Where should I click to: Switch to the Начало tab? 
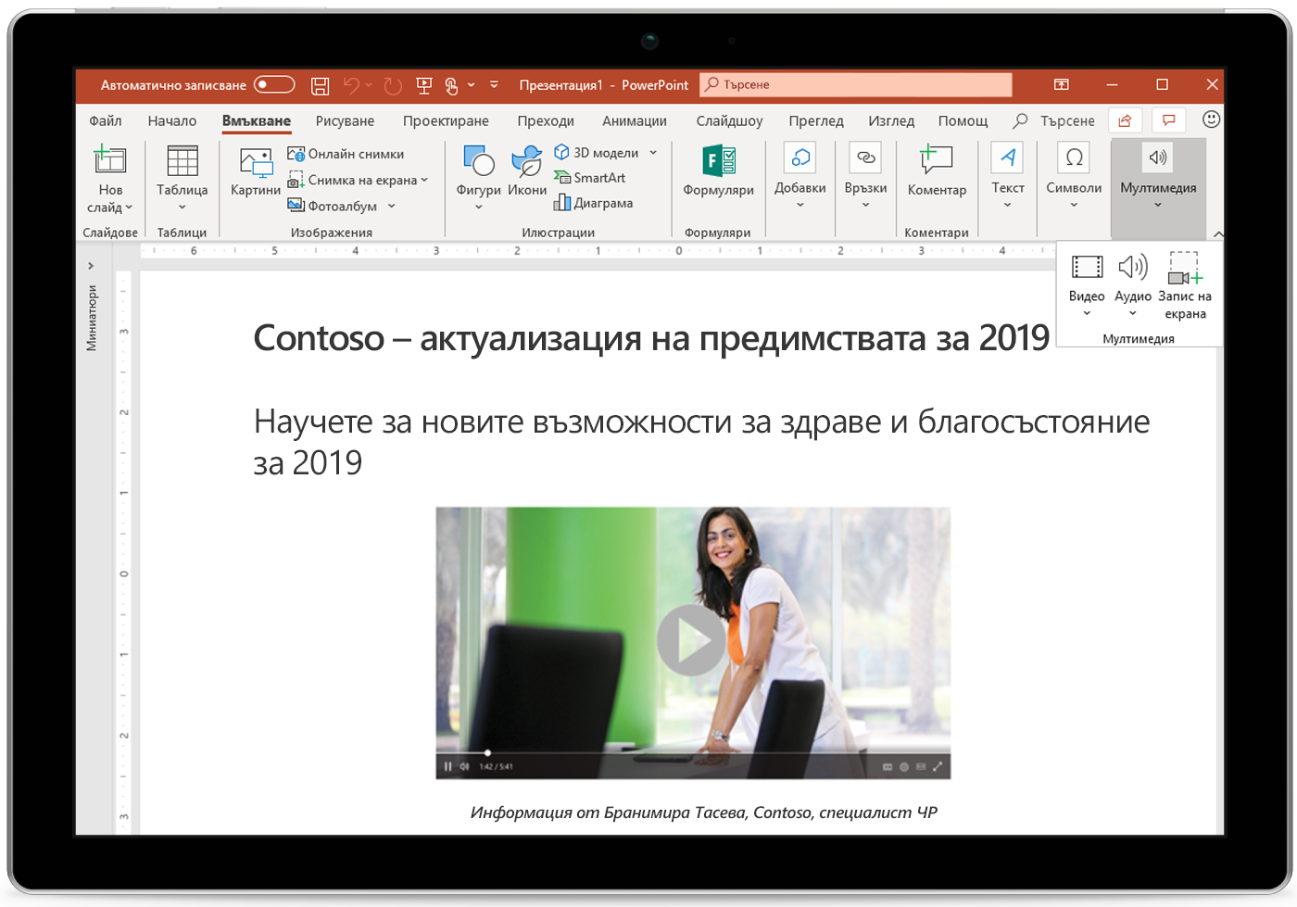(172, 120)
